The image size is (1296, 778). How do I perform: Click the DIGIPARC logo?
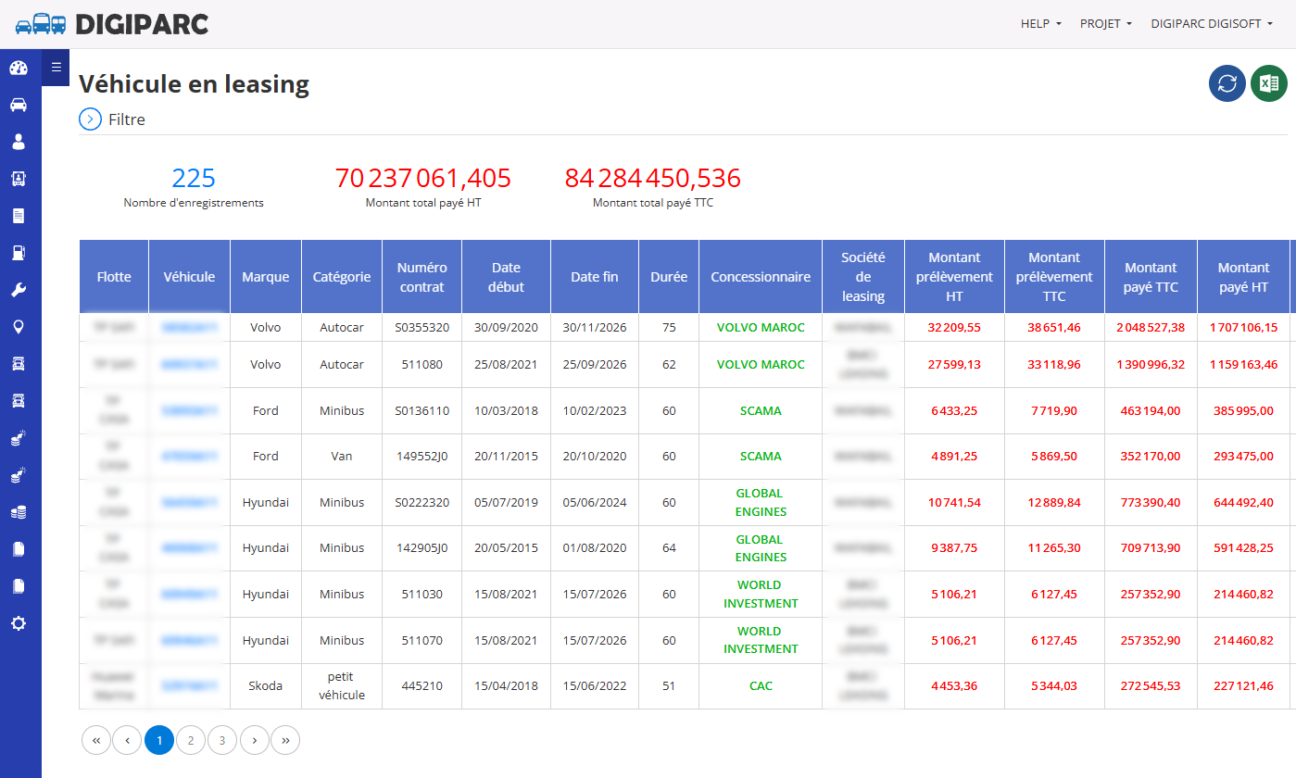pos(112,24)
